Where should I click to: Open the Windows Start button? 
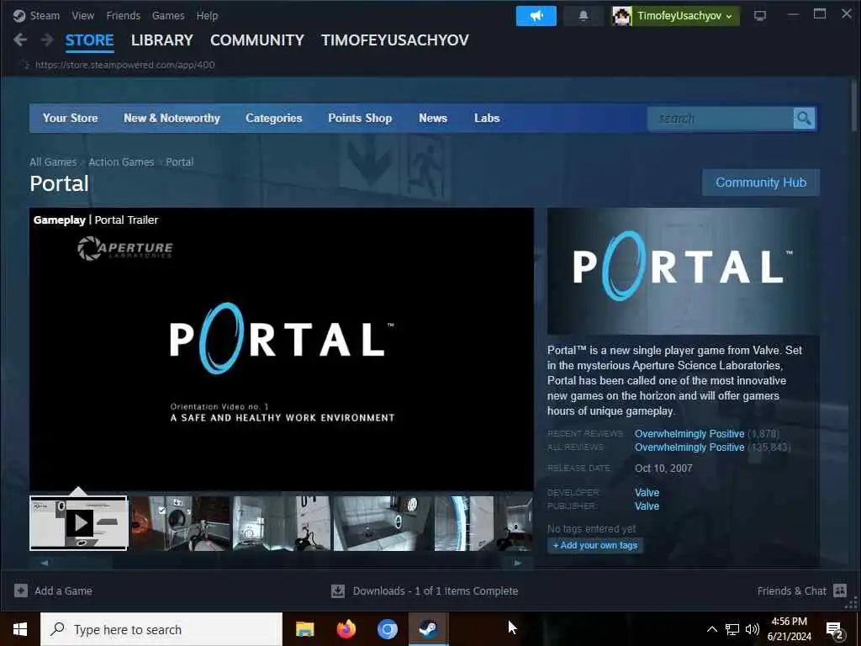pyautogui.click(x=20, y=629)
